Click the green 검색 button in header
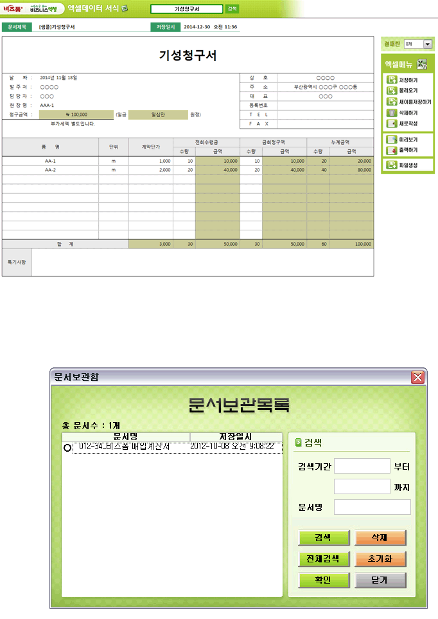The width and height of the screenshot is (438, 619). click(232, 8)
